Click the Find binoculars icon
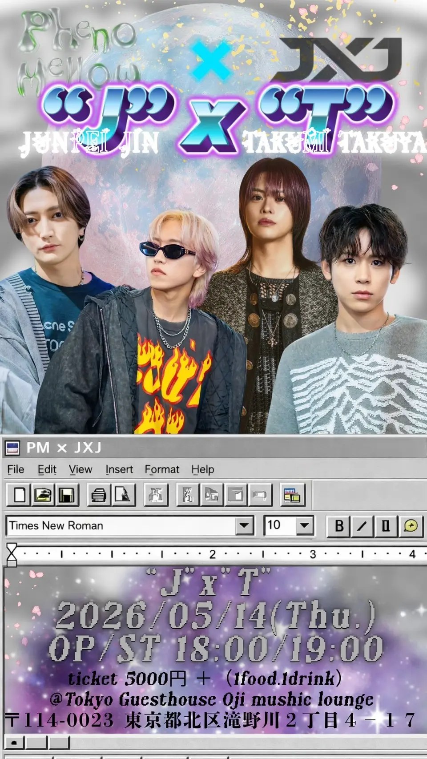This screenshot has width=427, height=759. [x=156, y=495]
